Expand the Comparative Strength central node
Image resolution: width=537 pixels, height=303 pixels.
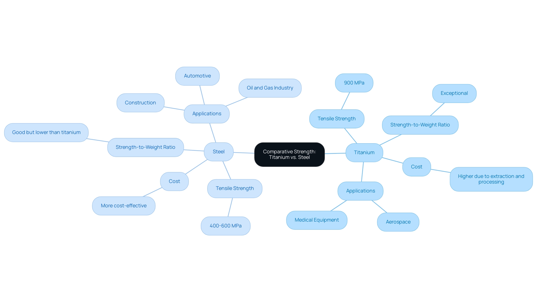click(x=289, y=154)
